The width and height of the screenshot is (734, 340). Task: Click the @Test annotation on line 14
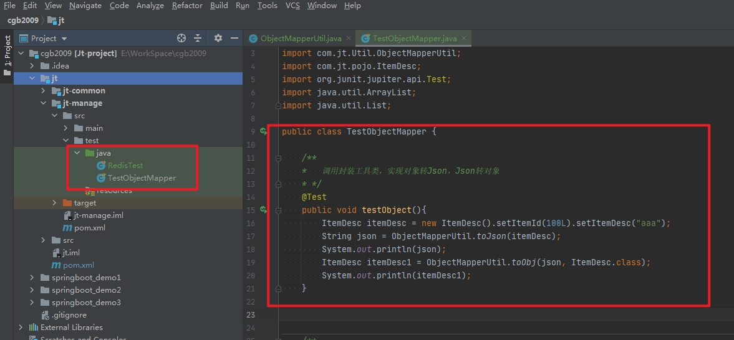click(314, 197)
